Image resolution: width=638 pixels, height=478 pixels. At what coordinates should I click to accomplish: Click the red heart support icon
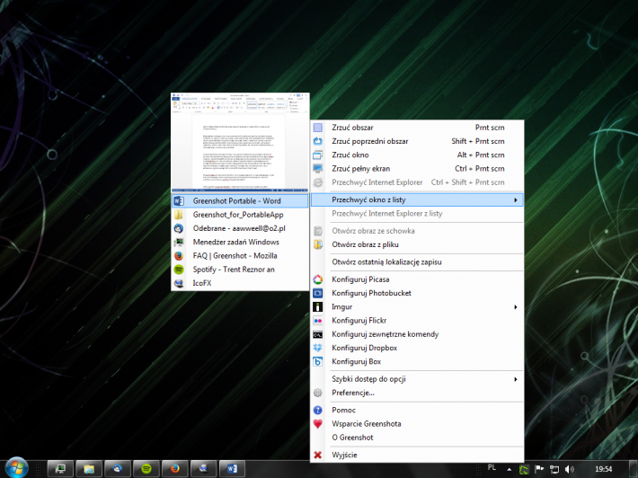coord(318,424)
